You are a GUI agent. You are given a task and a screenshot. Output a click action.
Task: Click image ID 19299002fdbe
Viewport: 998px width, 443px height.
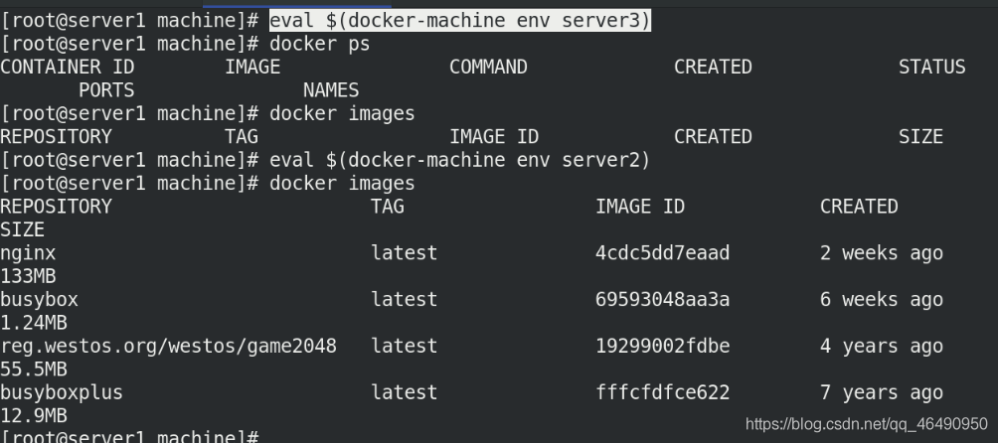(x=663, y=346)
